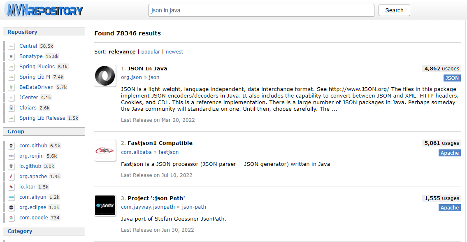Filter by io.github group link

(x=30, y=166)
